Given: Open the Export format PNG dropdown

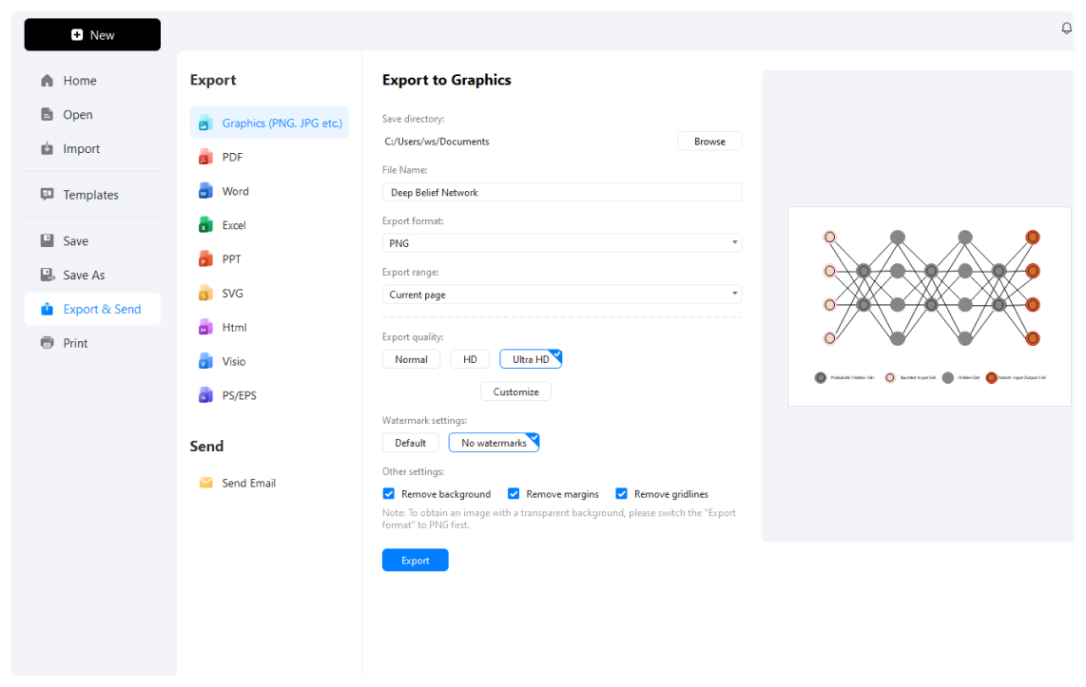Looking at the screenshot, I should pyautogui.click(x=562, y=243).
